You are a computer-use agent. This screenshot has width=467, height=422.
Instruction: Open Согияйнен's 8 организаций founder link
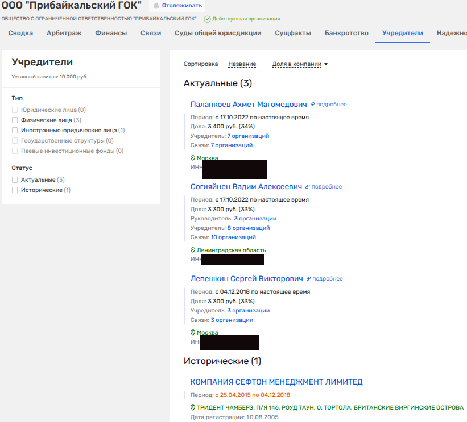pos(248,228)
